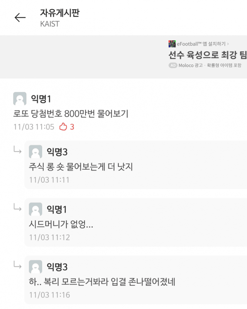247x309 pixels.
Task: Tap the reply arrow beside the 11:12 comment
Action: pyautogui.click(x=17, y=208)
